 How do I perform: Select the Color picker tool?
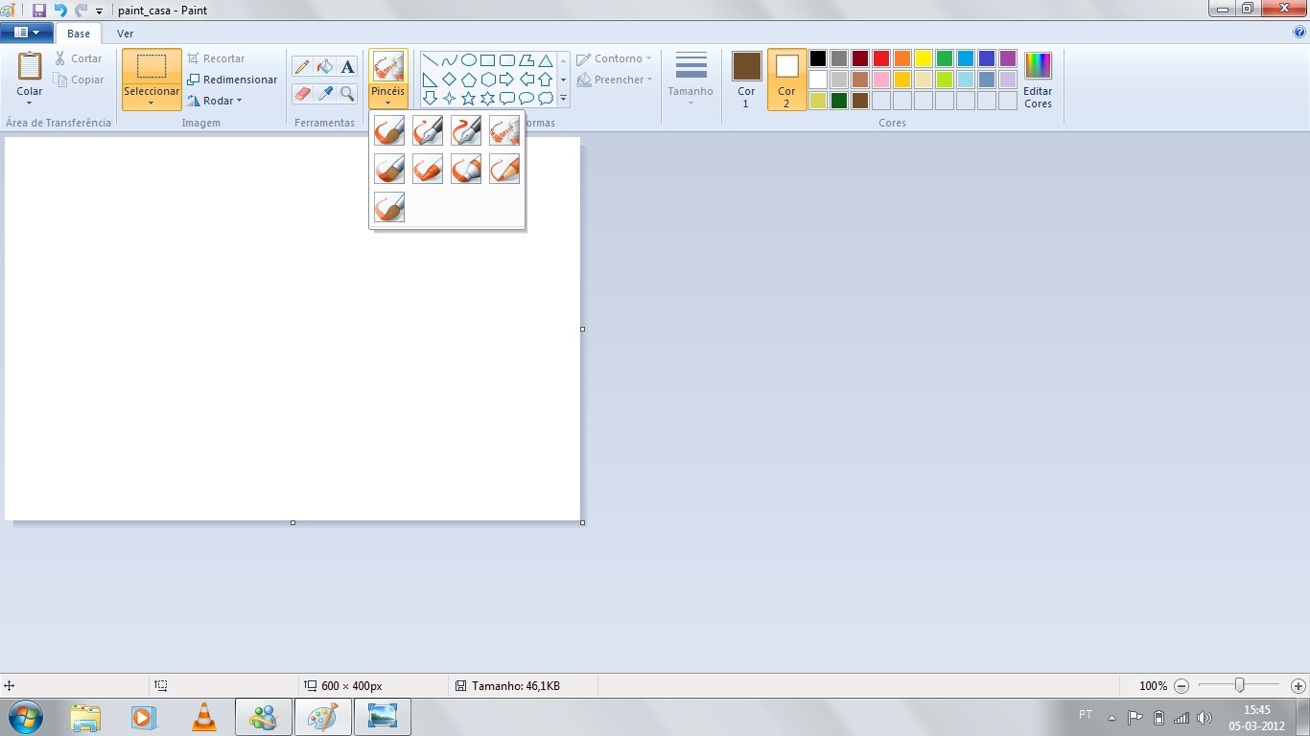coord(324,94)
